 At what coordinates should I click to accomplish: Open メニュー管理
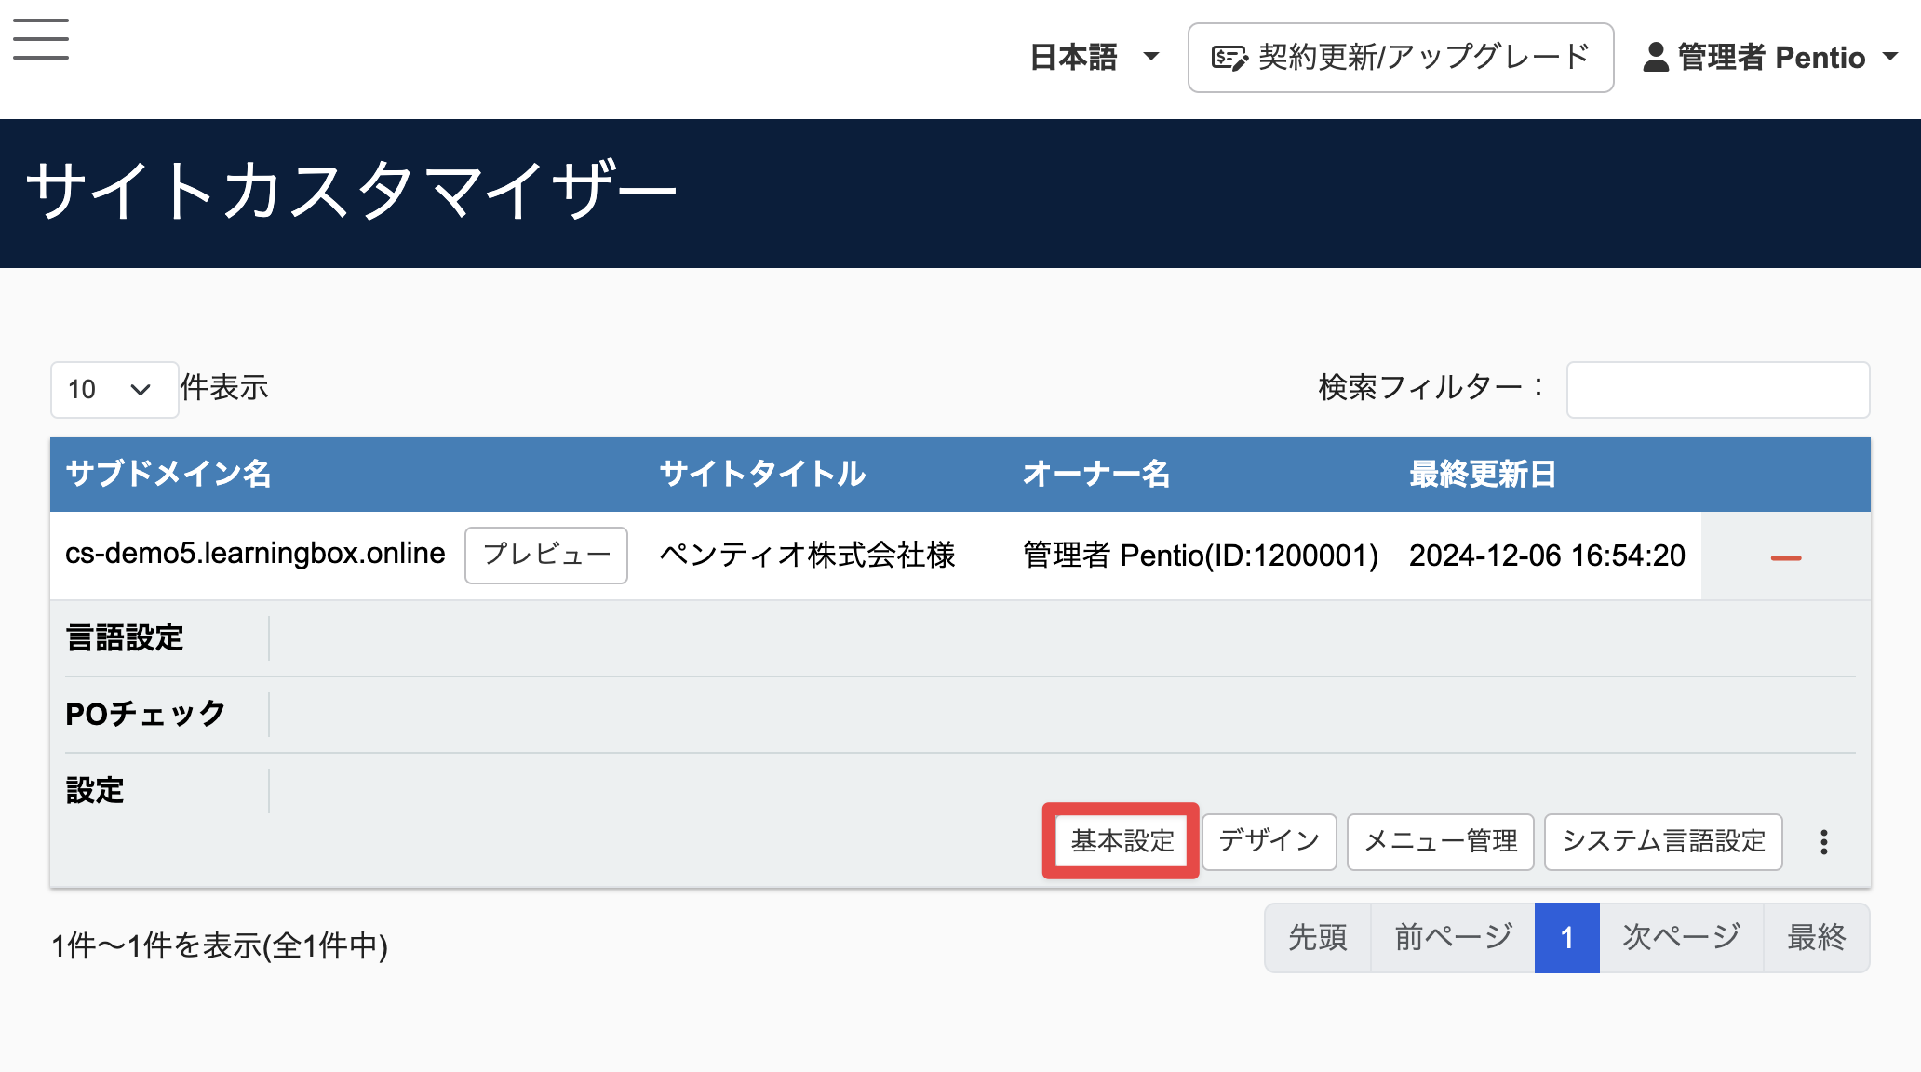[1440, 841]
